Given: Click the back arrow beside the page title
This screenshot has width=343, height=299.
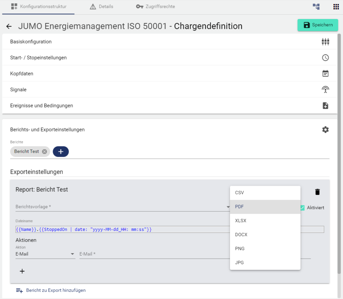Looking at the screenshot, I should coord(9,26).
